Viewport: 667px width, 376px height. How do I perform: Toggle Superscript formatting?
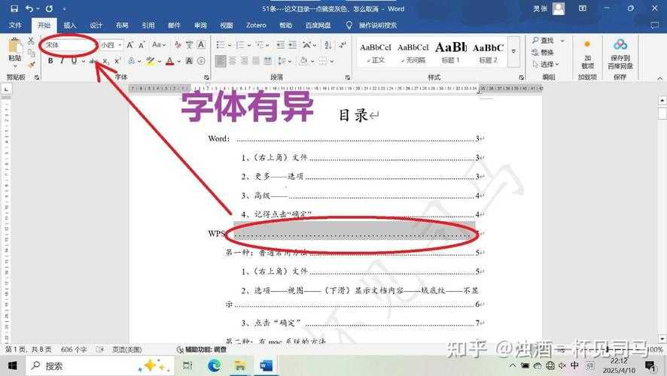(x=117, y=61)
